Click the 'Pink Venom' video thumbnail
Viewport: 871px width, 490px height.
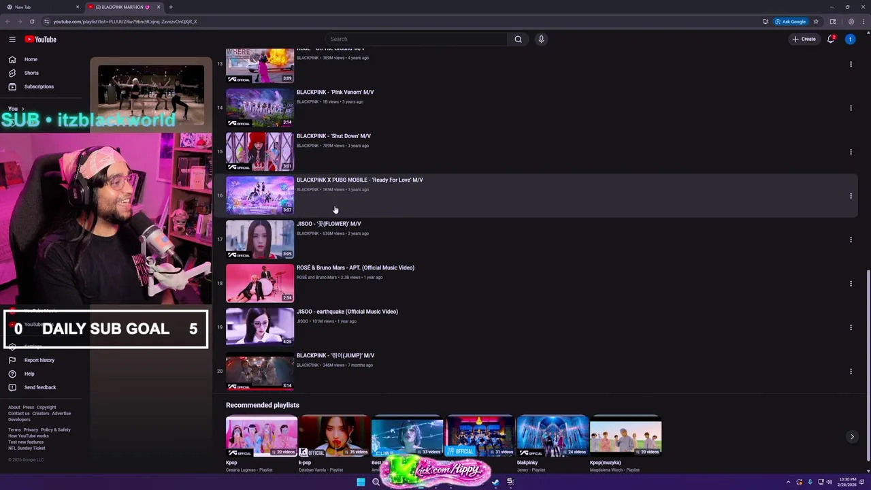pyautogui.click(x=260, y=108)
